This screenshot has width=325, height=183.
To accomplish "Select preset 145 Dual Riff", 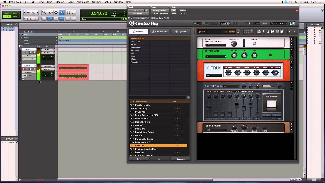I will coord(158,125).
